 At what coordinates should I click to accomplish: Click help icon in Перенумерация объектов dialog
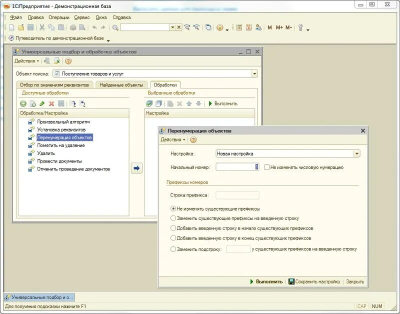click(x=193, y=140)
